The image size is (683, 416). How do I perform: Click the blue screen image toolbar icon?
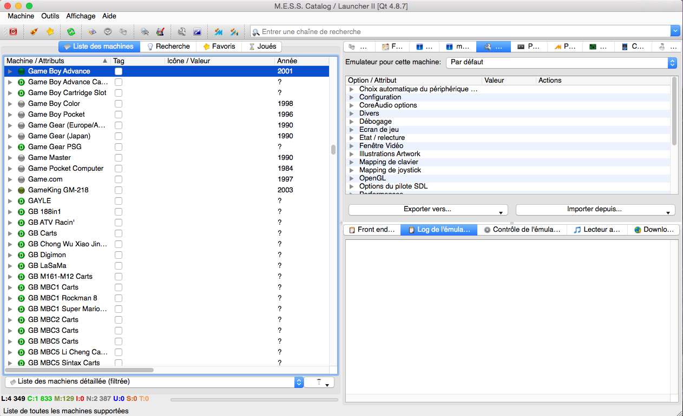(197, 31)
